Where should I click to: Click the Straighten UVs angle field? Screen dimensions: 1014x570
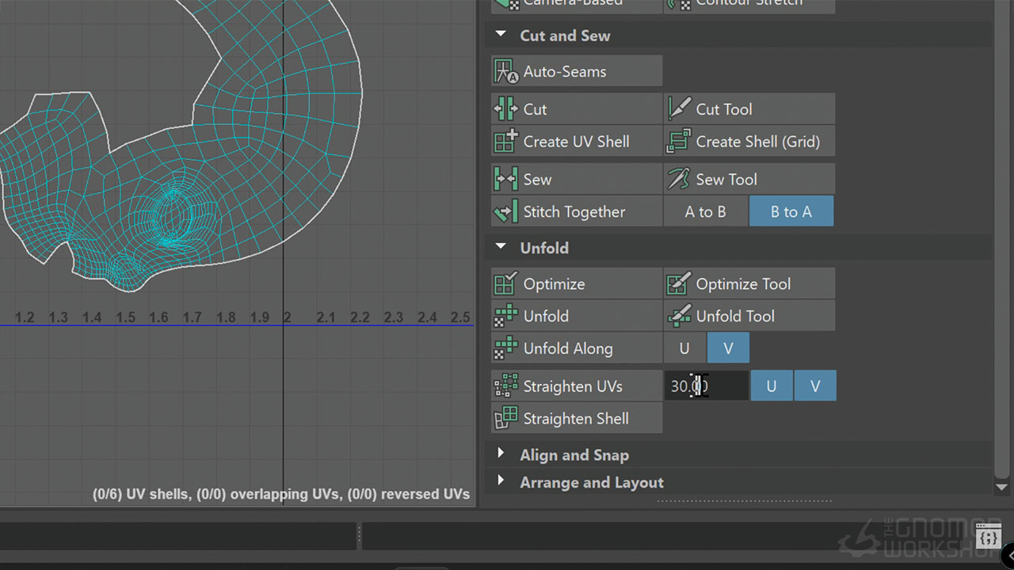[705, 386]
